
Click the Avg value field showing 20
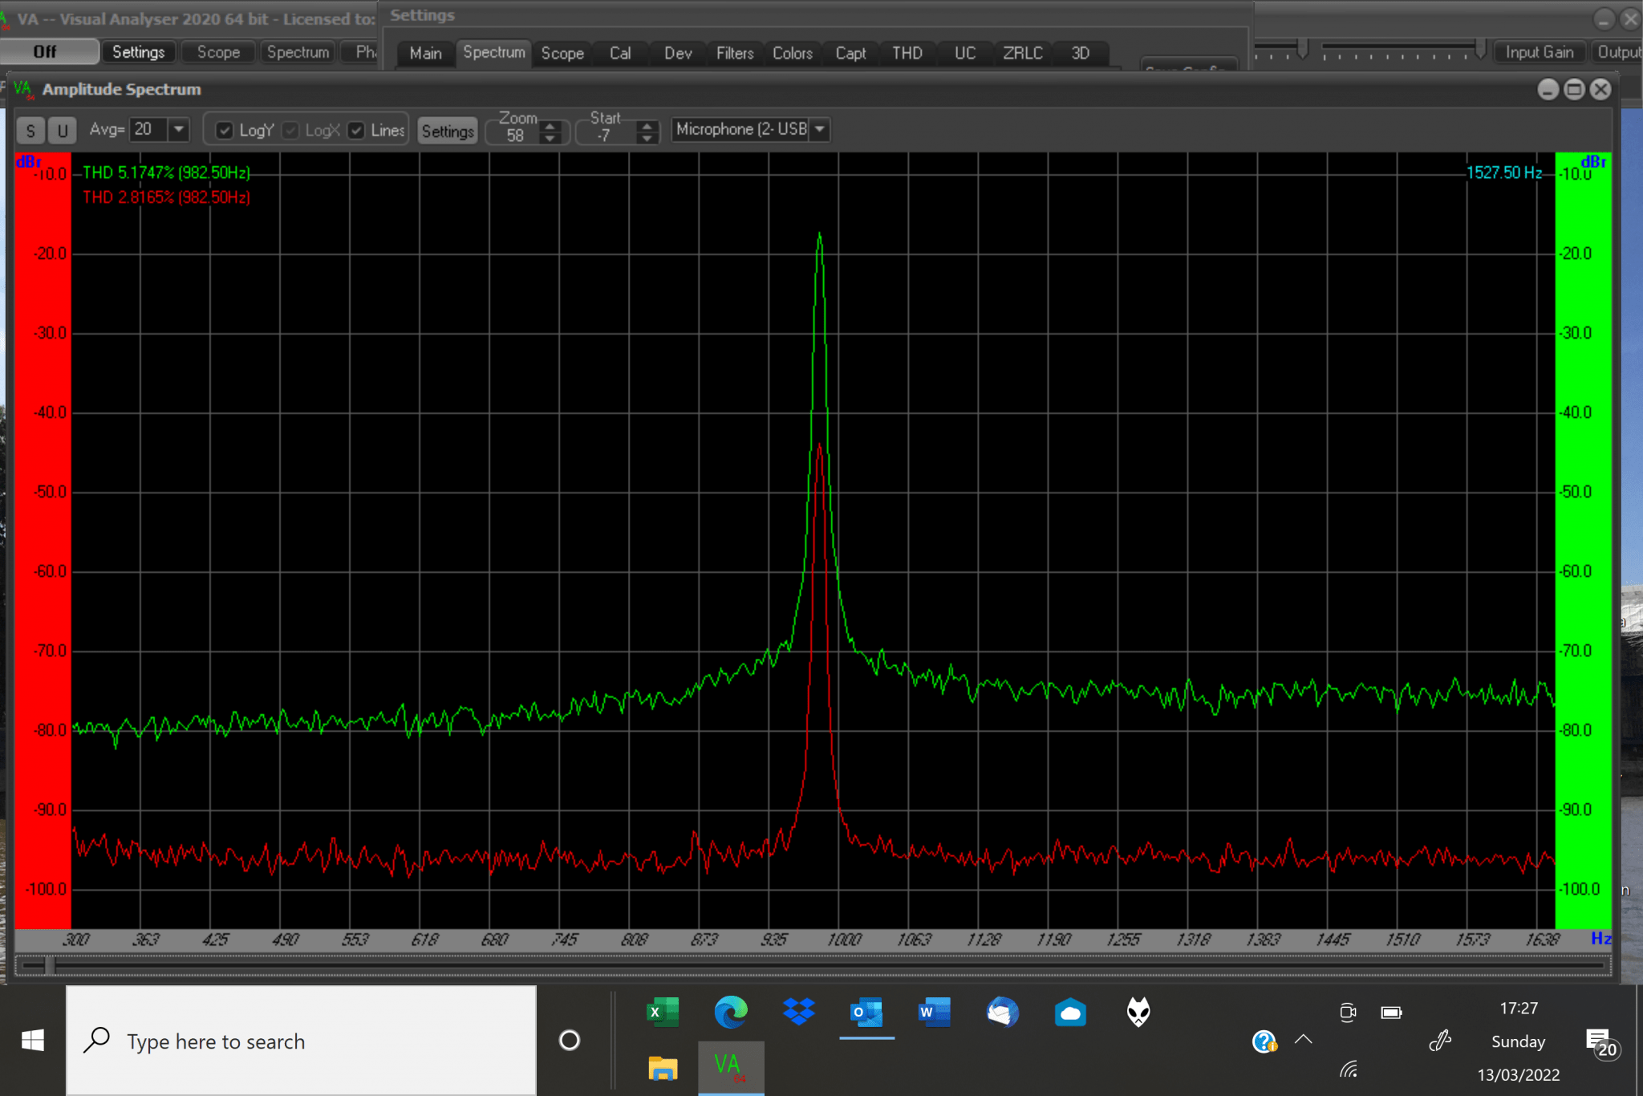click(x=149, y=129)
